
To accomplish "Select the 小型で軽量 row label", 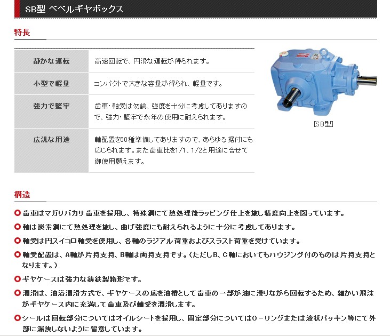I will (51, 84).
